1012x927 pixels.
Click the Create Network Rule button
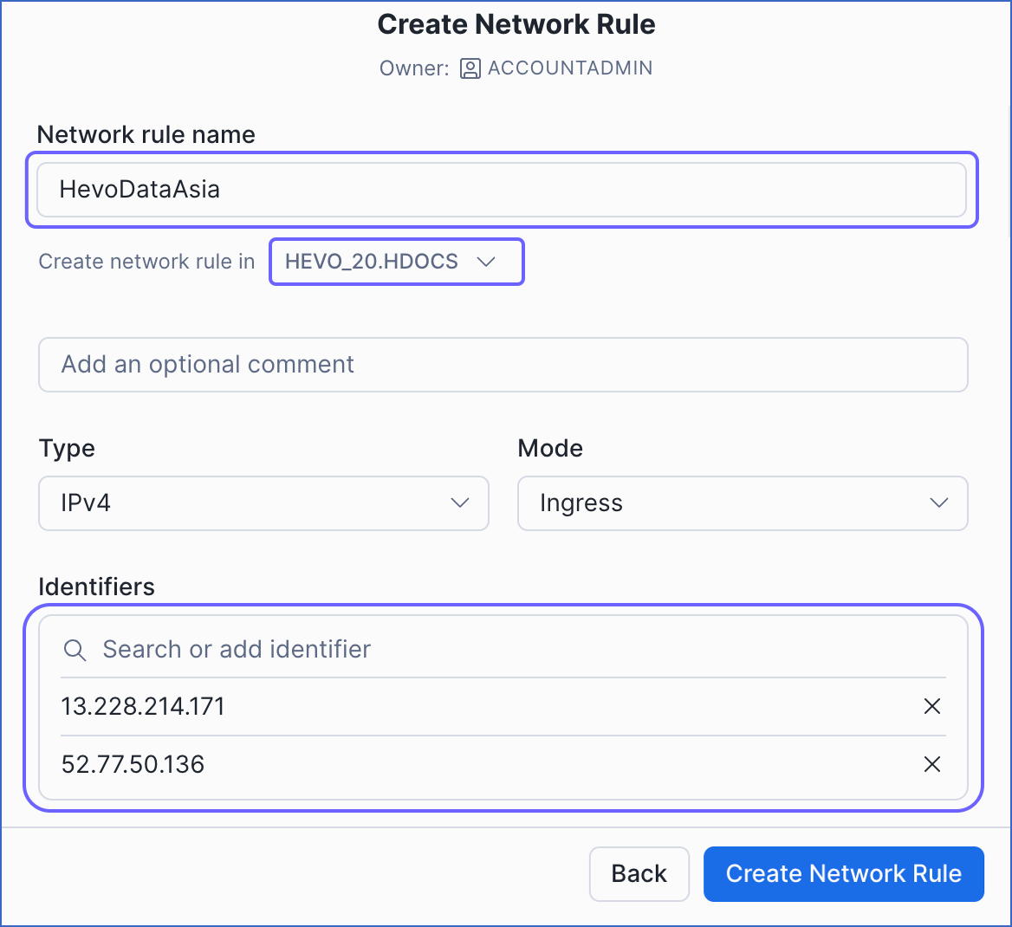click(x=843, y=873)
